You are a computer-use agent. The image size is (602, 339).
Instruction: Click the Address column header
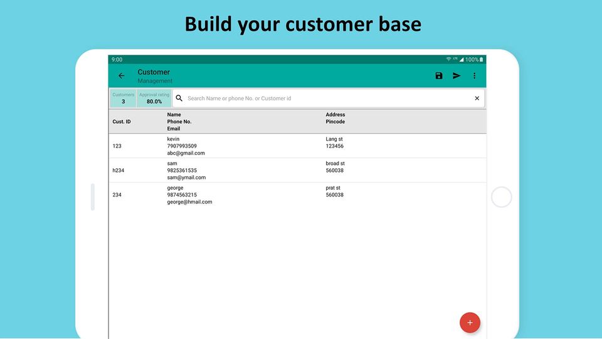pos(335,114)
